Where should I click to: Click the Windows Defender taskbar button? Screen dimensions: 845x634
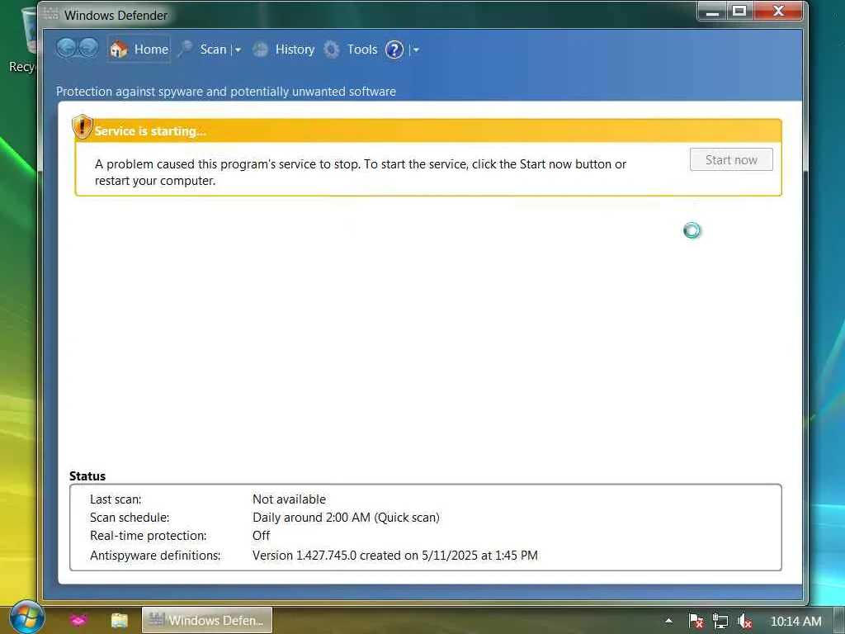coord(207,620)
